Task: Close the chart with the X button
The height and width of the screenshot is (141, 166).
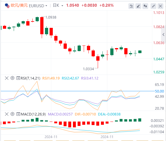Action: point(160,6)
